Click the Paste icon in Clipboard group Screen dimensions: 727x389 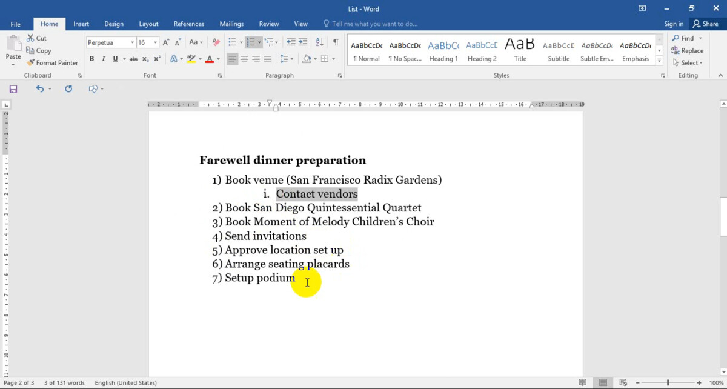pyautogui.click(x=13, y=44)
